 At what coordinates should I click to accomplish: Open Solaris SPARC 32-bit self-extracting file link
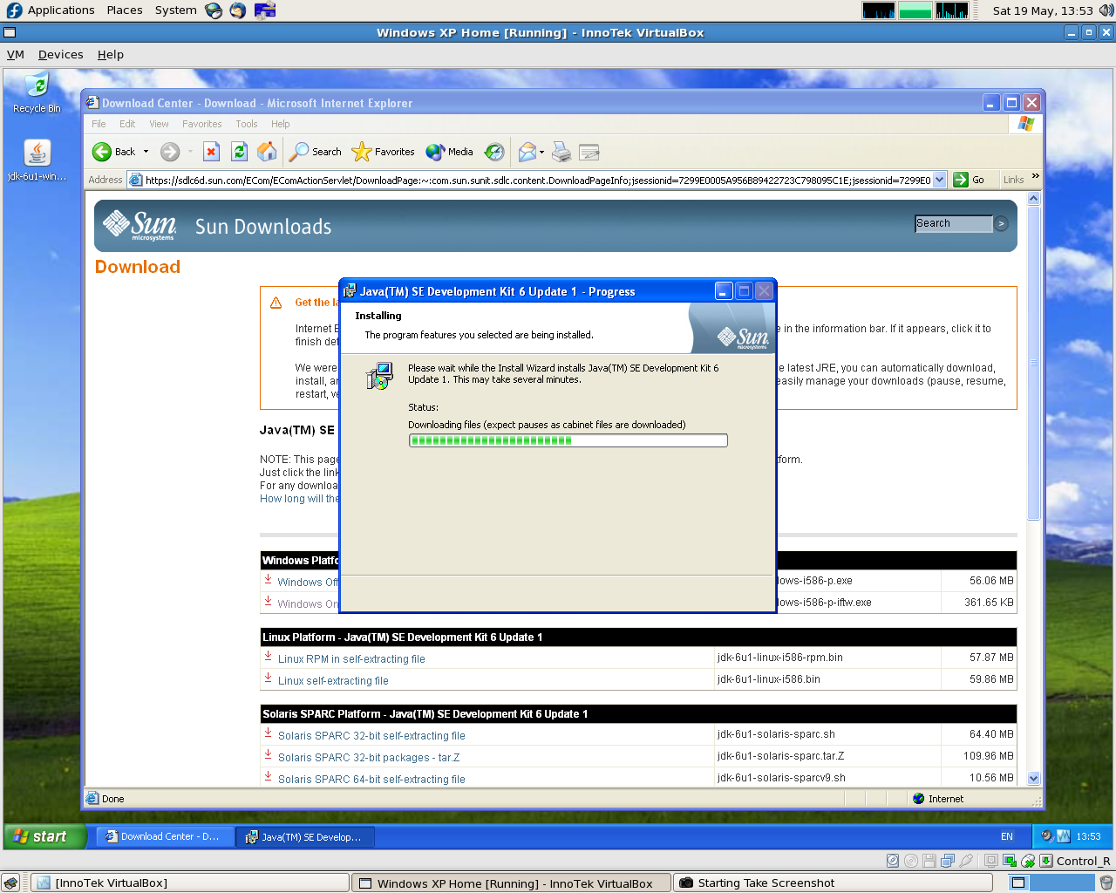(x=371, y=736)
